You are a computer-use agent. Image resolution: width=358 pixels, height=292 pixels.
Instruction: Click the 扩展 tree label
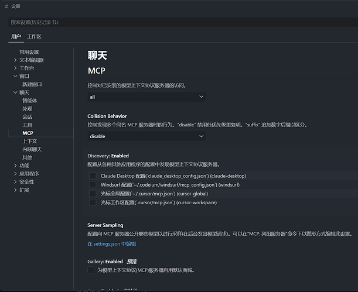24,190
